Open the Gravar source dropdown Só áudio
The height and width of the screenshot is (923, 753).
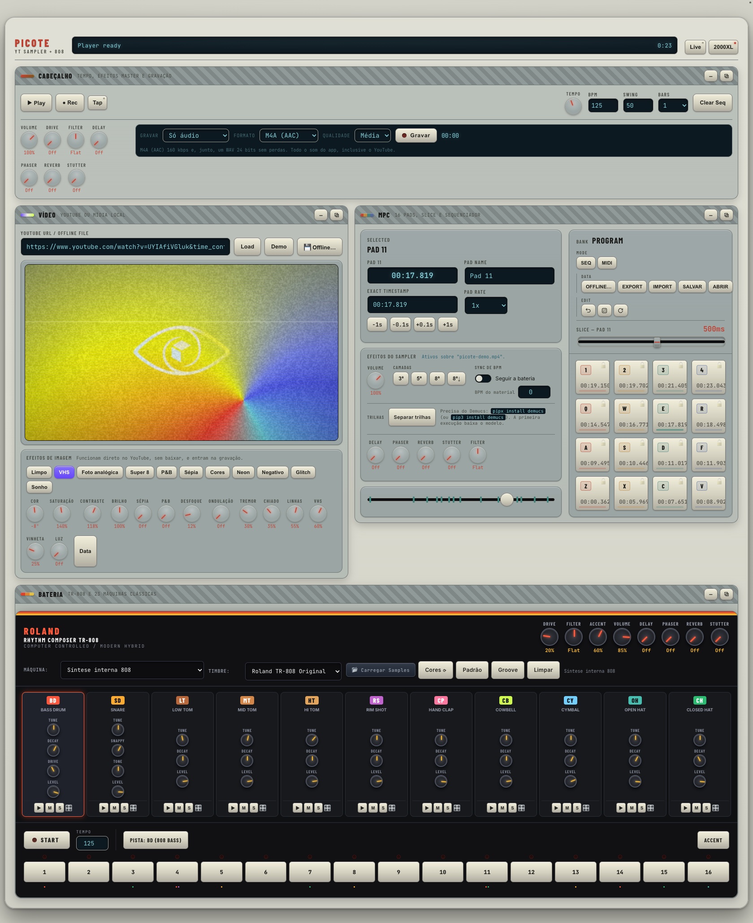tap(196, 135)
